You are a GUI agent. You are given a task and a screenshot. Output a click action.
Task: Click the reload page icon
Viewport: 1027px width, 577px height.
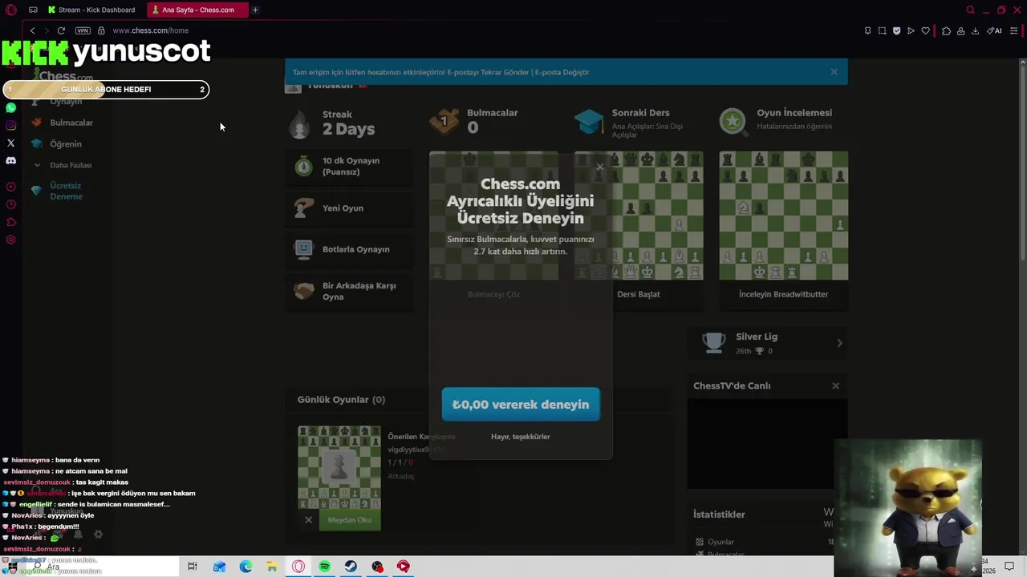point(61,30)
